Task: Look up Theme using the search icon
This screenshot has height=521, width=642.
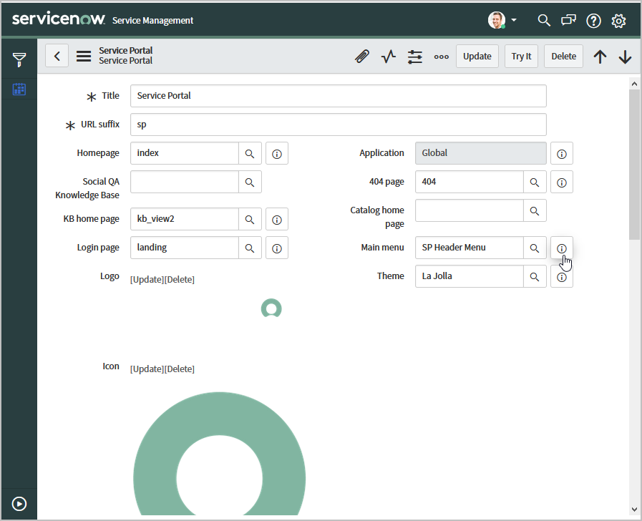Action: (535, 276)
